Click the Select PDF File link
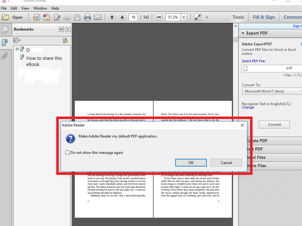Viewport: 302px width, 226px height. [253, 61]
